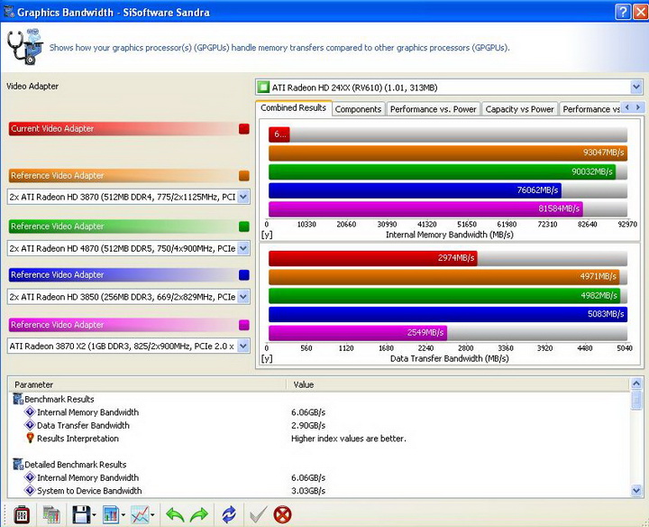The height and width of the screenshot is (527, 649).
Task: Click the grey checkmark OK icon
Action: pyautogui.click(x=259, y=515)
